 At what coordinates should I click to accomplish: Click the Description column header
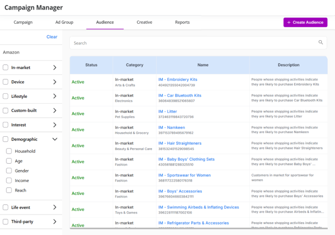click(289, 65)
